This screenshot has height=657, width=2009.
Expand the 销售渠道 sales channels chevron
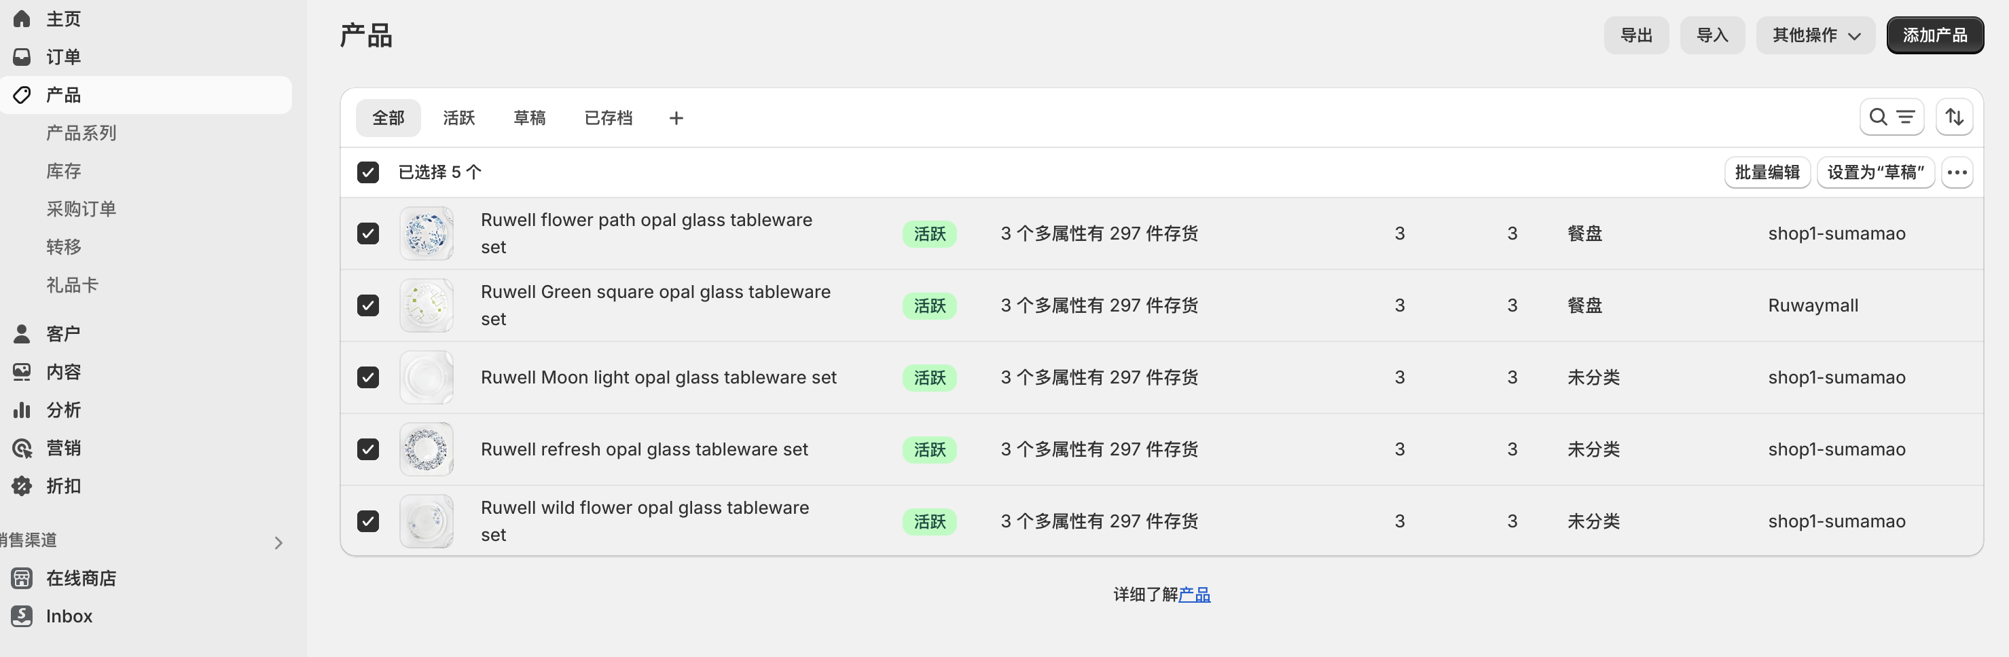(x=278, y=542)
